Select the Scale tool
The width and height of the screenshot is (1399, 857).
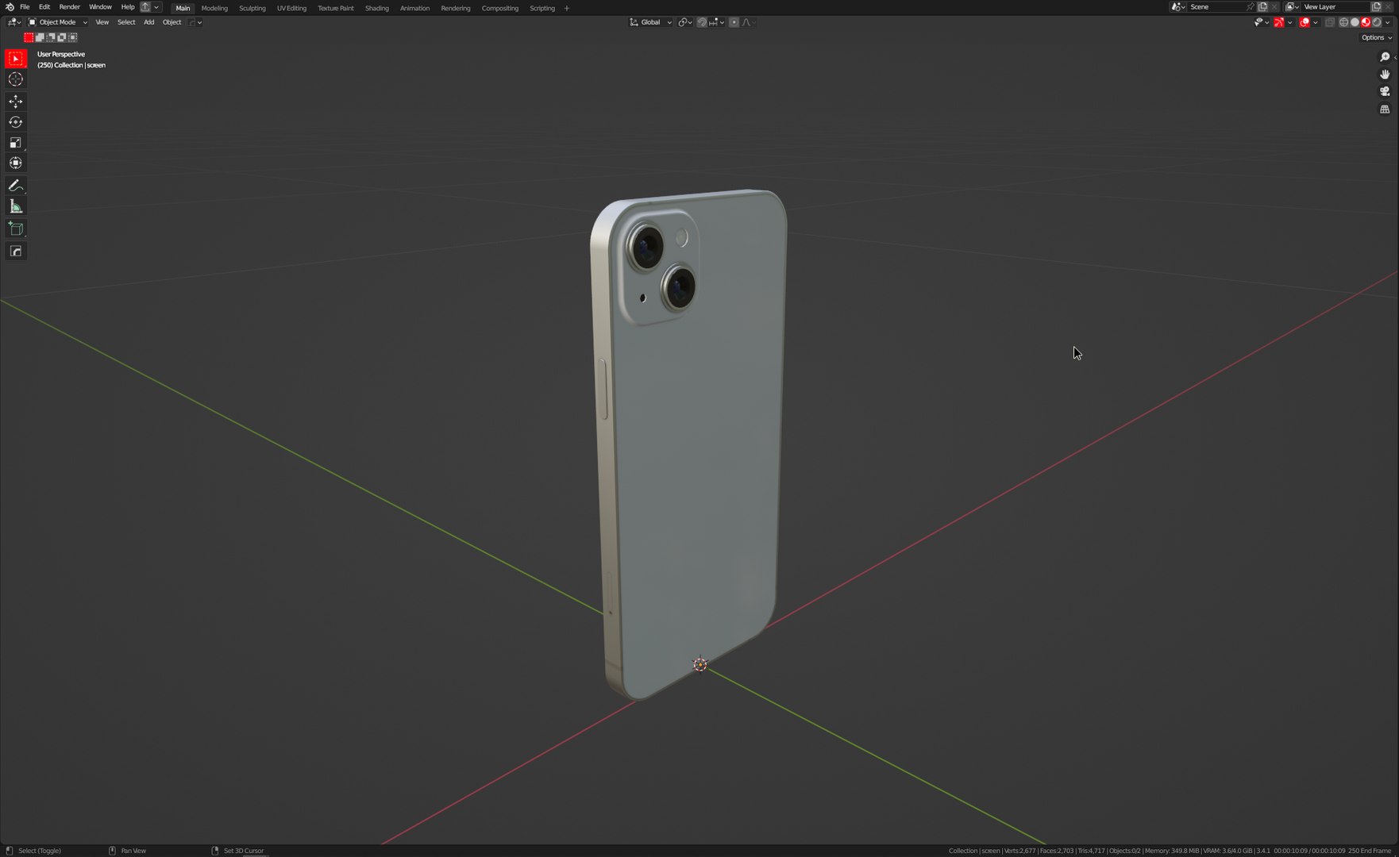[x=16, y=143]
